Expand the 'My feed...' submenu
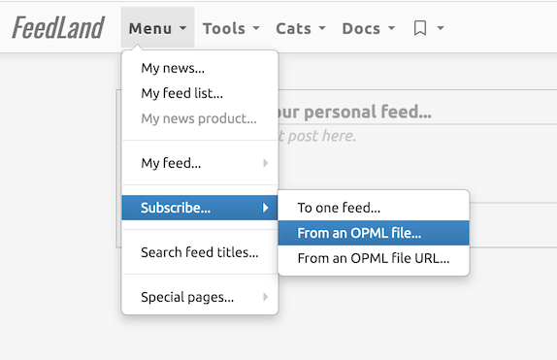The height and width of the screenshot is (360, 557). click(x=200, y=163)
